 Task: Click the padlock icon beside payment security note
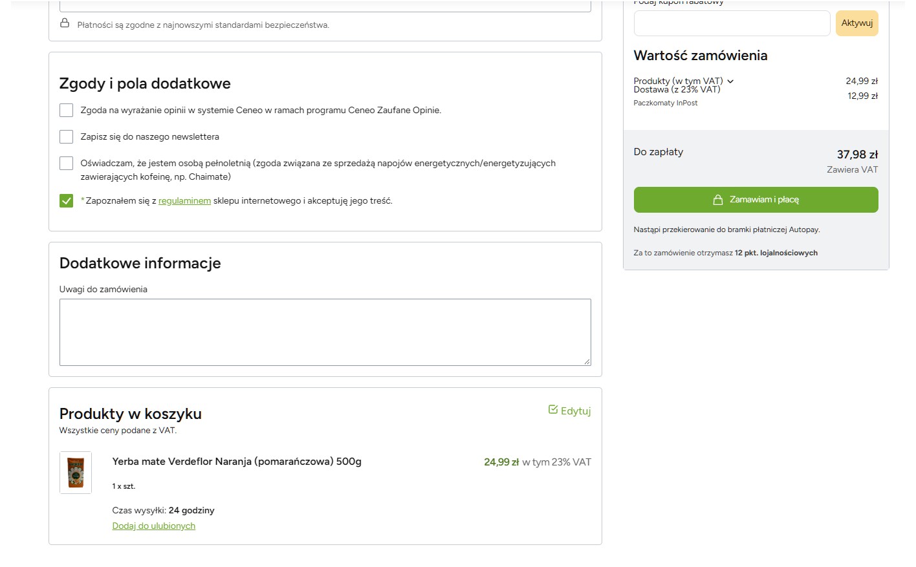coord(65,23)
